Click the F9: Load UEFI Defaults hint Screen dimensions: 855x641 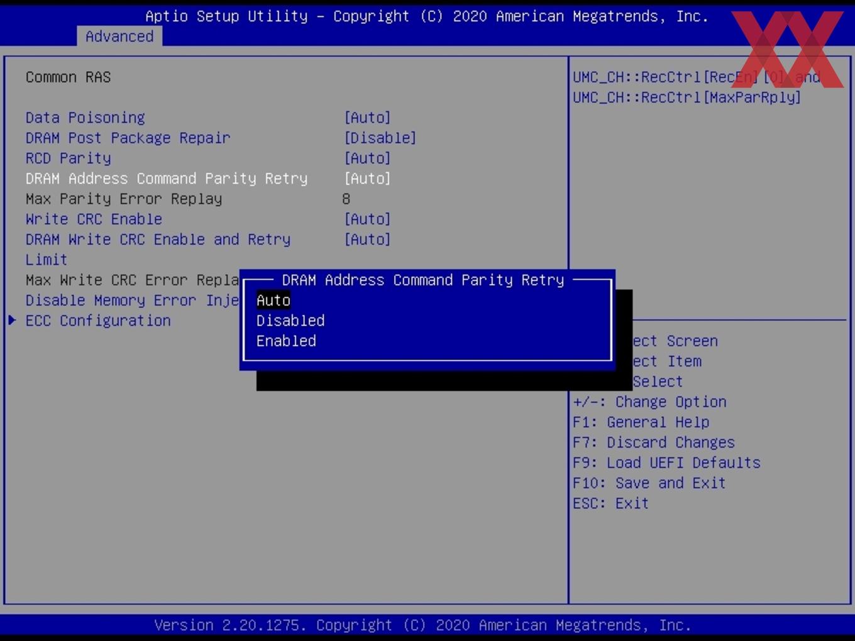click(x=666, y=463)
